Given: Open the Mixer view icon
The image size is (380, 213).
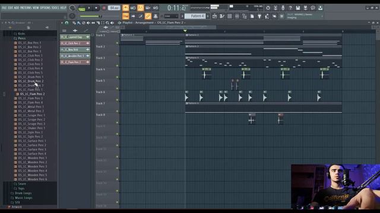Looking at the screenshot, I should [237, 16].
